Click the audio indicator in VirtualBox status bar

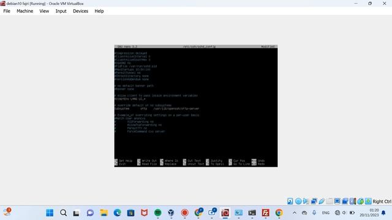[306, 201]
